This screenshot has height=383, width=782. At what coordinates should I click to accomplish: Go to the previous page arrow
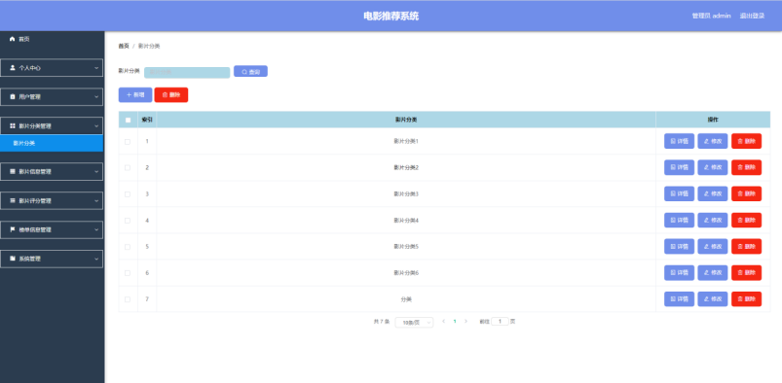pos(443,322)
